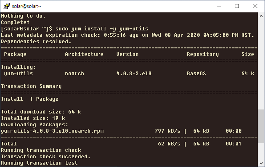The width and height of the screenshot is (265, 167).
Task: Click the 'Nothing to do.' line
Action: (23, 16)
